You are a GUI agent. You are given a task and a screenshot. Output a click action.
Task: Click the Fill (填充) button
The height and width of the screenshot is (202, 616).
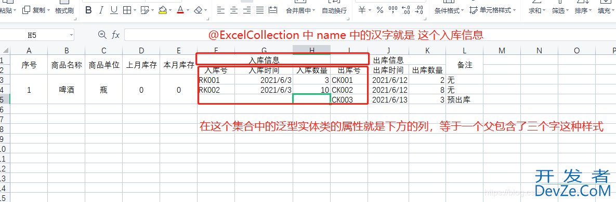[x=606, y=10]
